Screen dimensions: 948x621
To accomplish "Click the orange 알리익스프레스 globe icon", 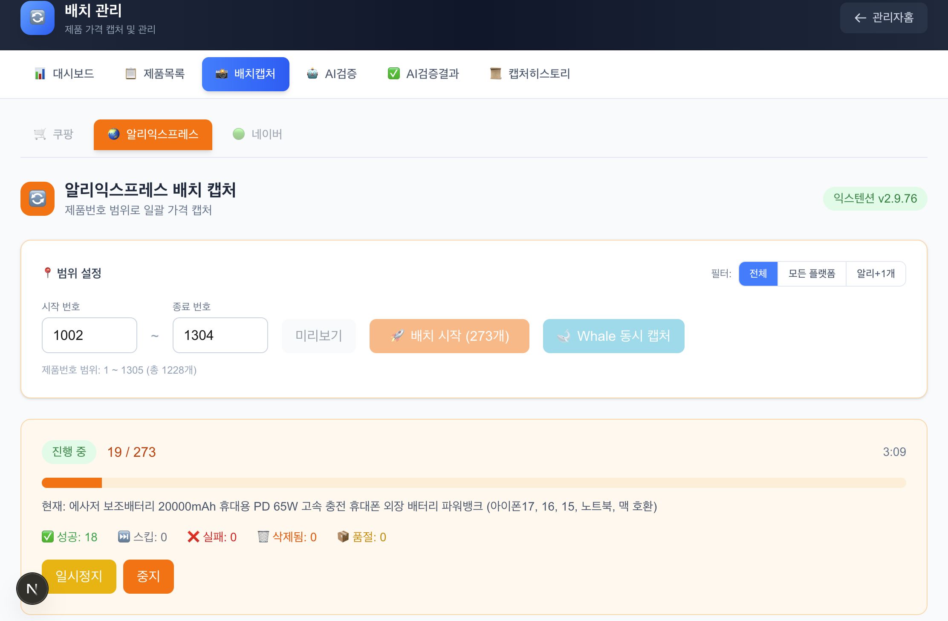I will 114,134.
